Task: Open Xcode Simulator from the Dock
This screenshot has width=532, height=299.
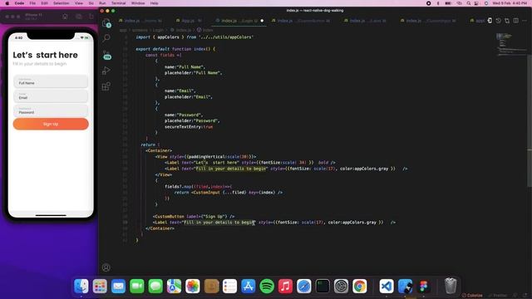Action: coord(405,286)
